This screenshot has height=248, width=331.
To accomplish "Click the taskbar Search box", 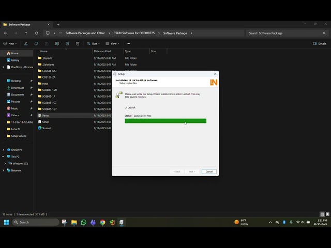I will pos(36,222).
